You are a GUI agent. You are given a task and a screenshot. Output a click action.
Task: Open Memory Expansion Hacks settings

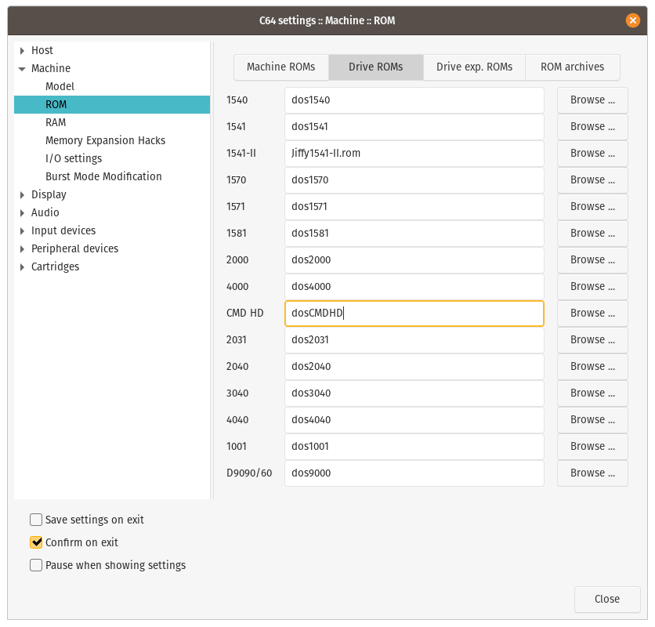[x=105, y=140]
